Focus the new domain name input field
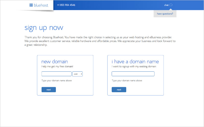This screenshot has width=204, height=127. tap(57, 74)
